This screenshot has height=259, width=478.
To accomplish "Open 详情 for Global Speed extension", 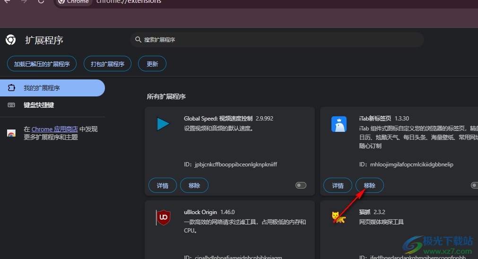I will coord(163,185).
